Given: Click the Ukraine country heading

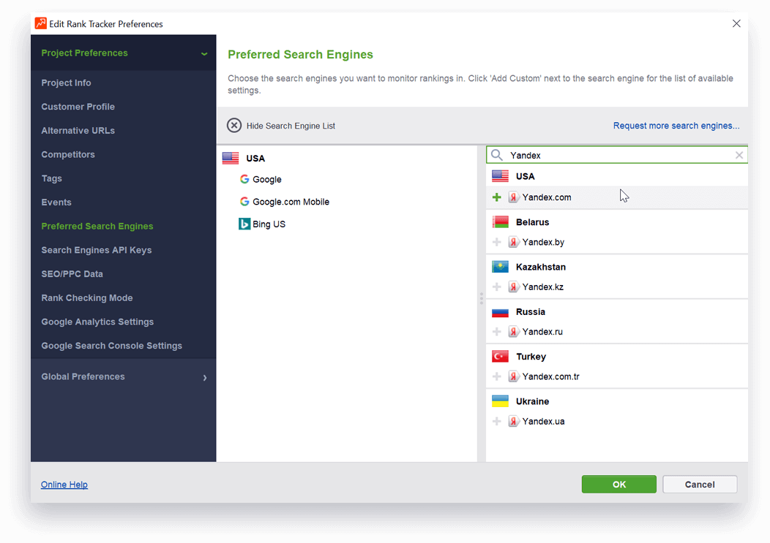Looking at the screenshot, I should [x=532, y=401].
